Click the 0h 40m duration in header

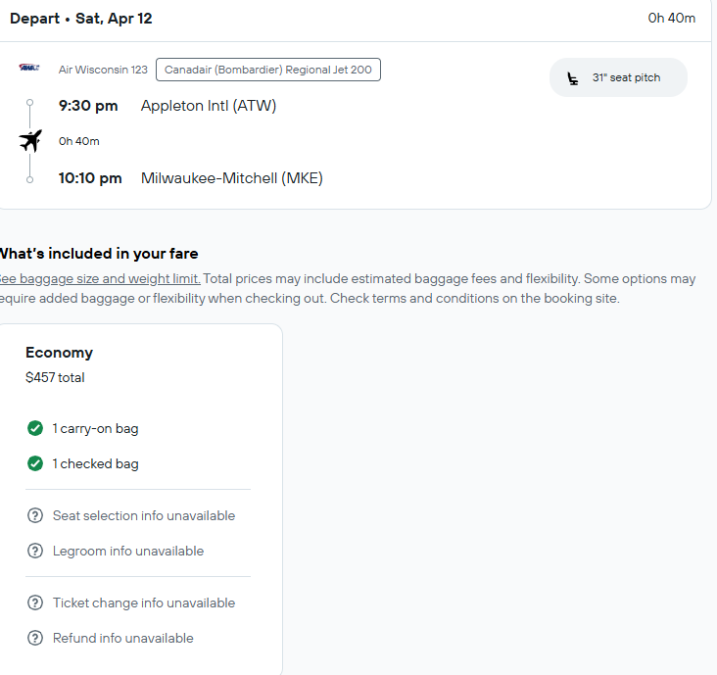(x=671, y=19)
